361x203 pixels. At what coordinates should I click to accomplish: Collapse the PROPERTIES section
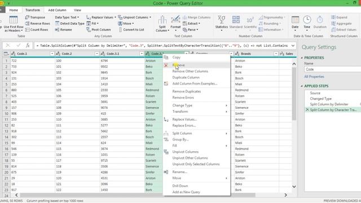click(x=302, y=58)
